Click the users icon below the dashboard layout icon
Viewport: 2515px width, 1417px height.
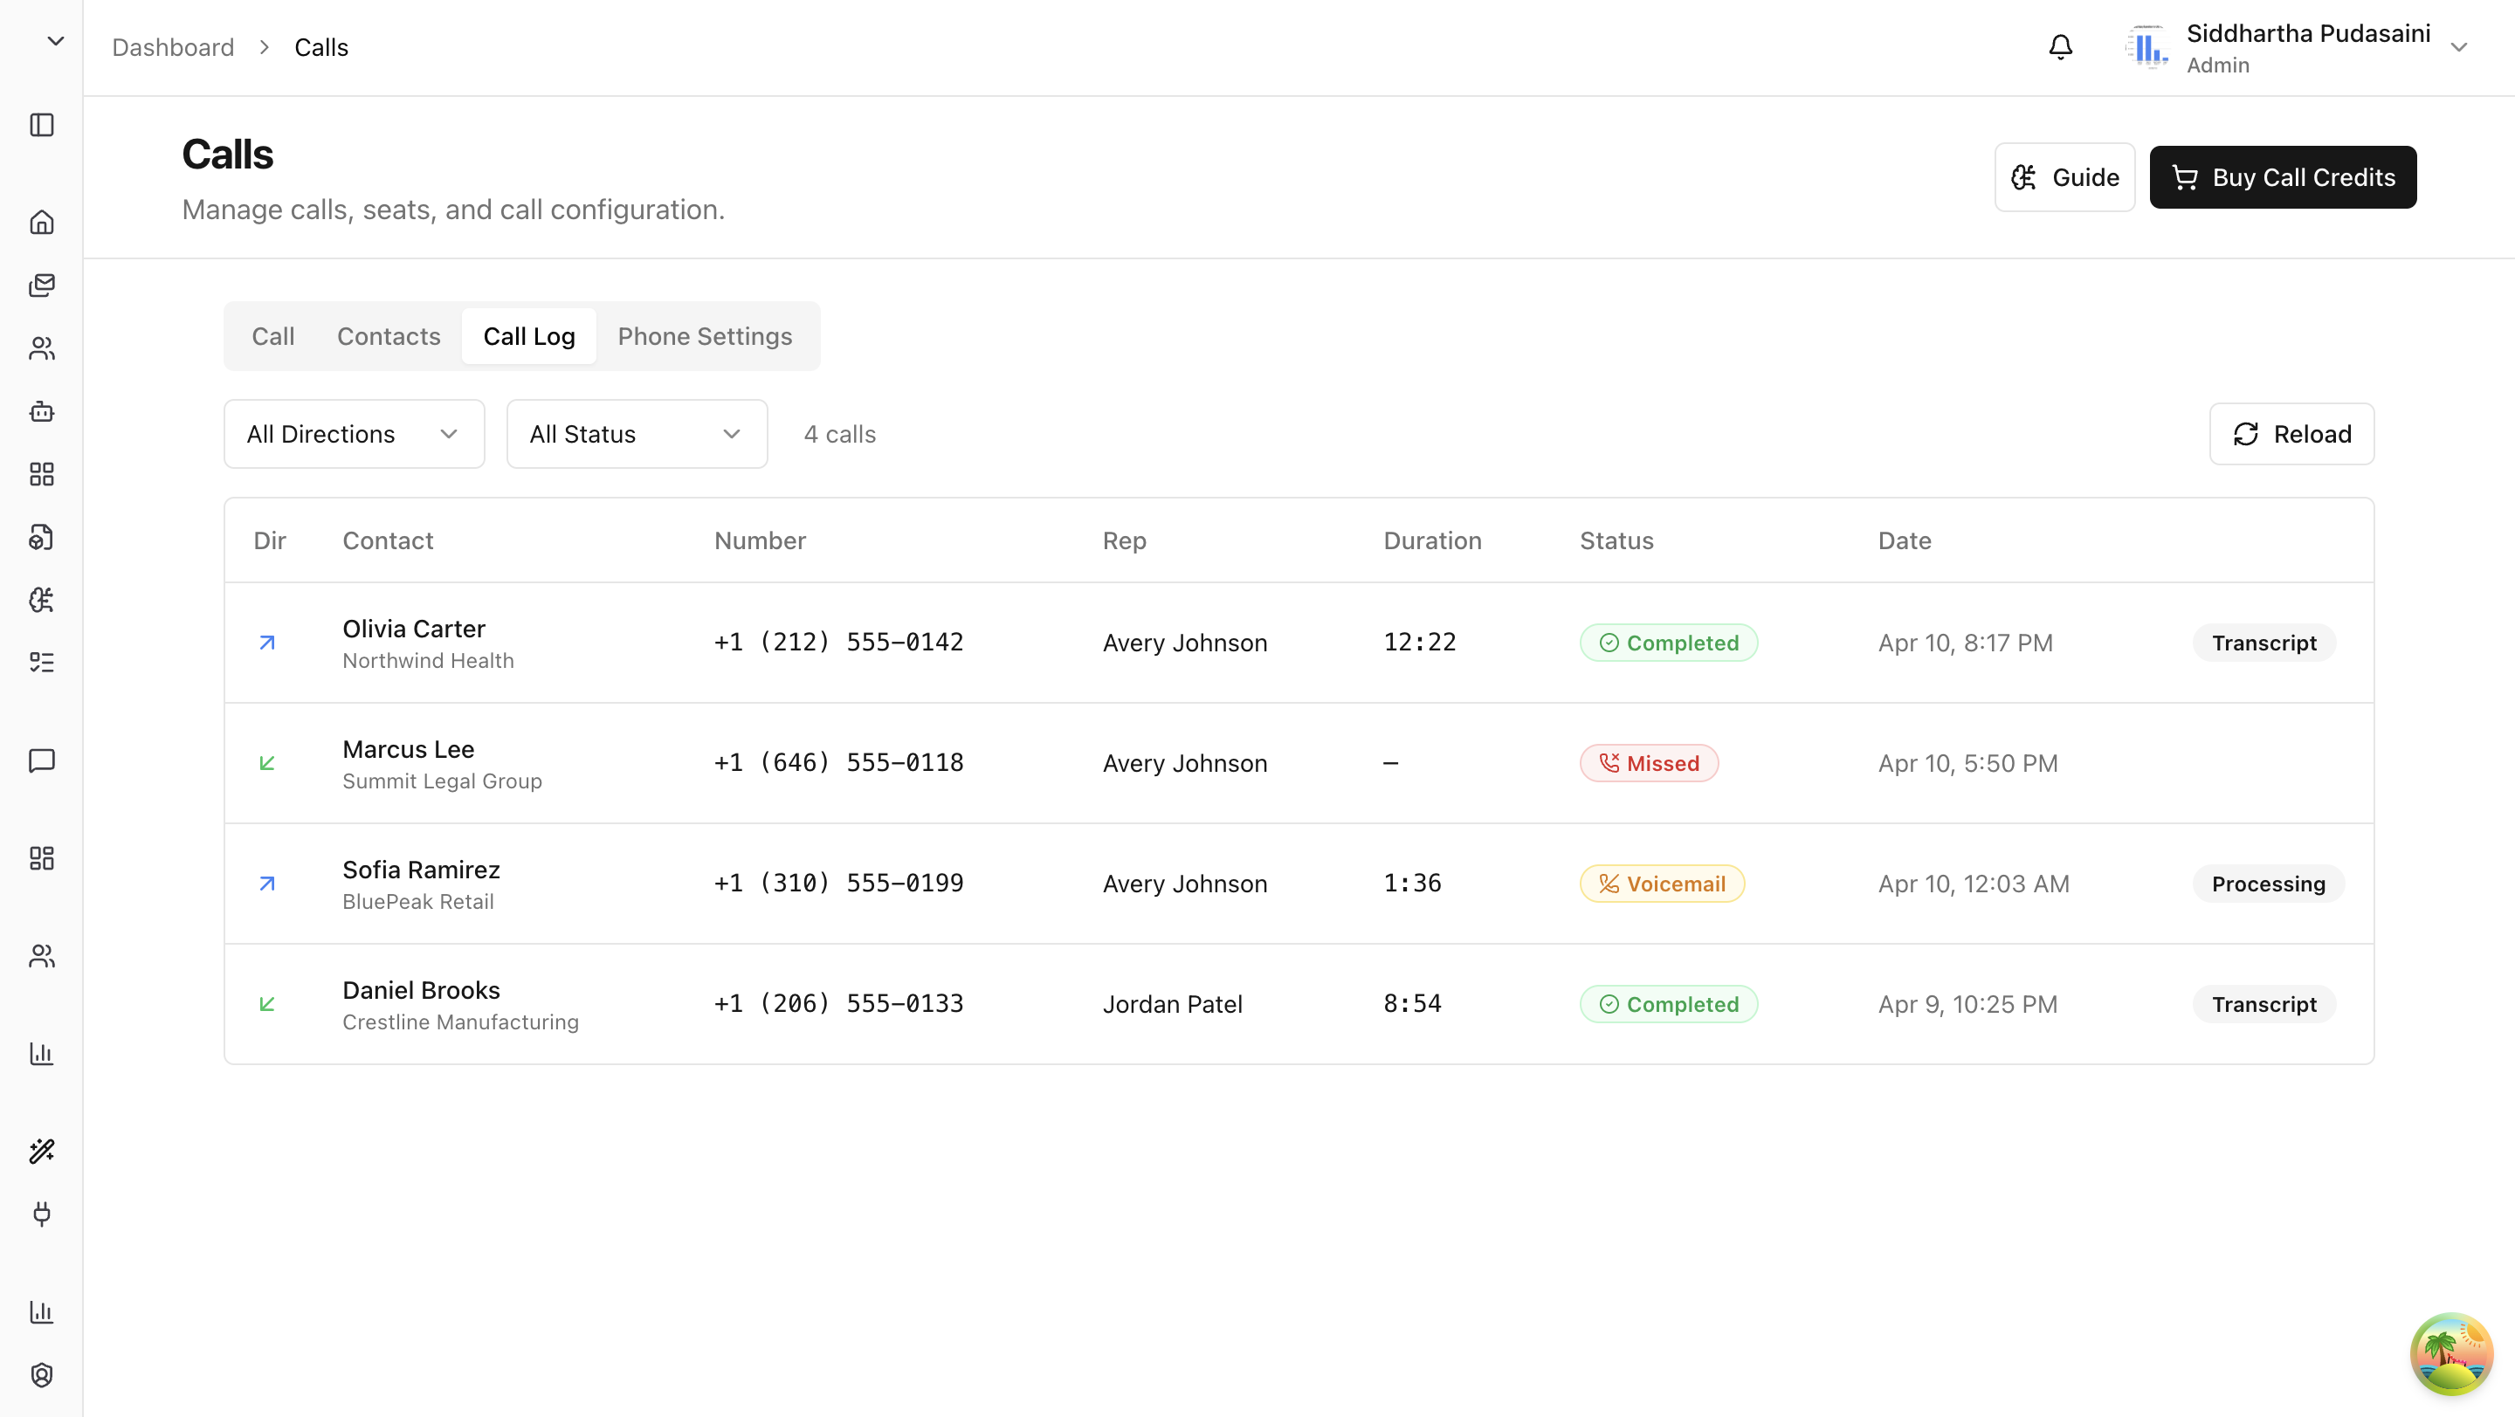click(x=41, y=955)
